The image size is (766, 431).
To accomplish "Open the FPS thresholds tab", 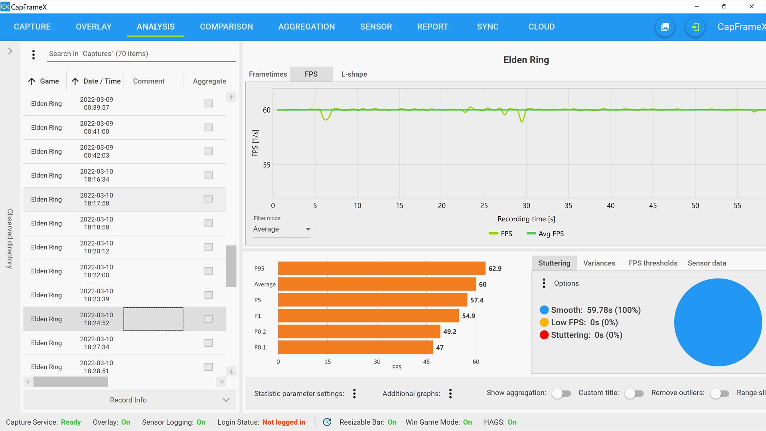I will [x=653, y=263].
